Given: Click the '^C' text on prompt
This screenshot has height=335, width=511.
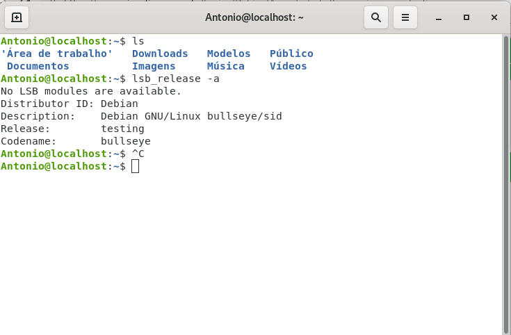Looking at the screenshot, I should (x=138, y=154).
